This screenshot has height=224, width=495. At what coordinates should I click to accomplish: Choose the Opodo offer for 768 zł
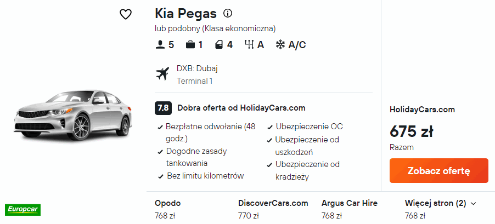(167, 209)
